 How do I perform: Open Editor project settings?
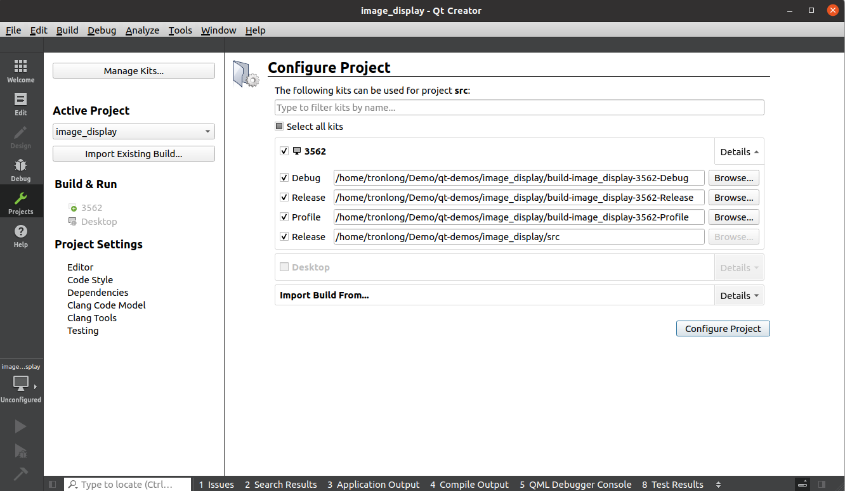pyautogui.click(x=81, y=267)
